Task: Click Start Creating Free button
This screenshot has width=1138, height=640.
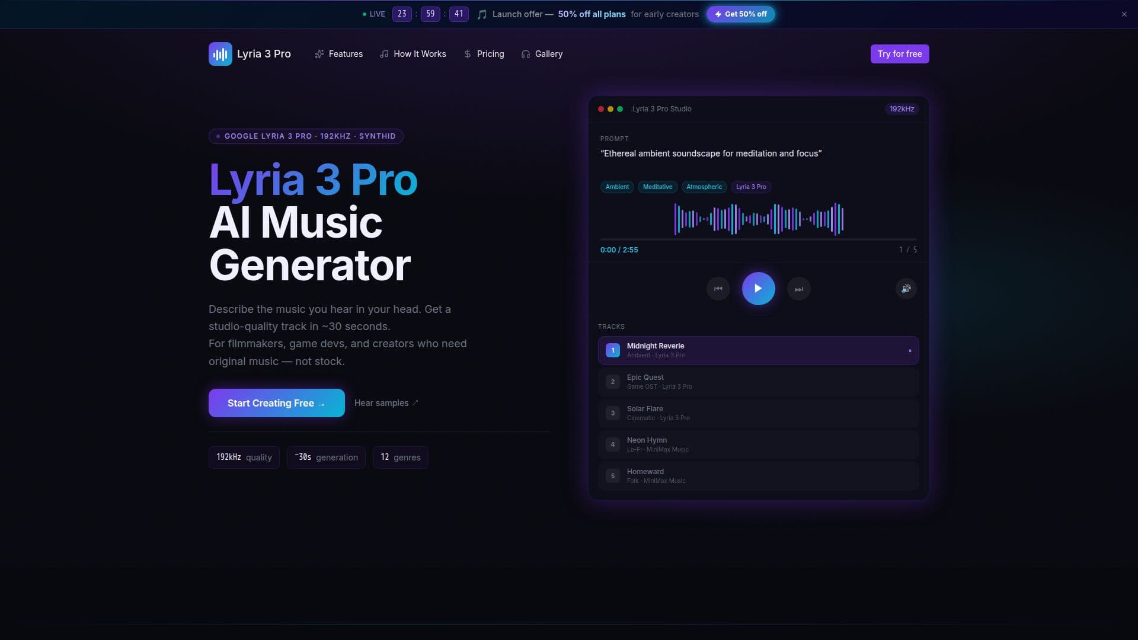Action: coord(277,403)
